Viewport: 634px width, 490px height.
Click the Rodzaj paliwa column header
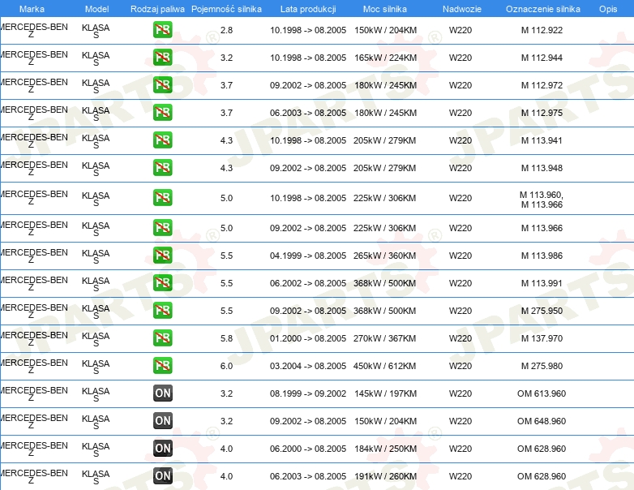coord(157,9)
